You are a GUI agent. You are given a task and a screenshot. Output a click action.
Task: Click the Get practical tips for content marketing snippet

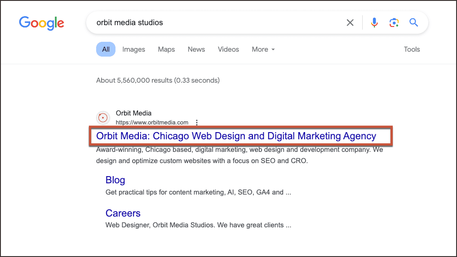click(x=198, y=192)
